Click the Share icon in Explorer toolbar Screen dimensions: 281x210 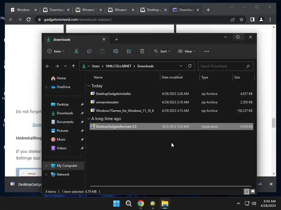point(129,51)
